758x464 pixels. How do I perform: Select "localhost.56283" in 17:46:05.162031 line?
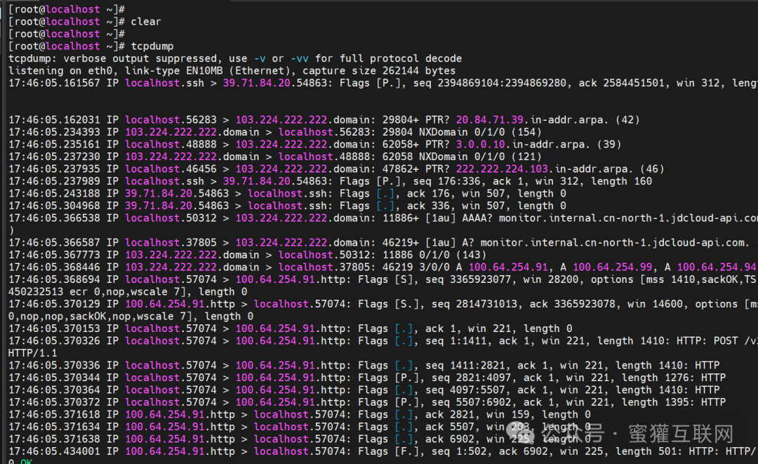171,120
